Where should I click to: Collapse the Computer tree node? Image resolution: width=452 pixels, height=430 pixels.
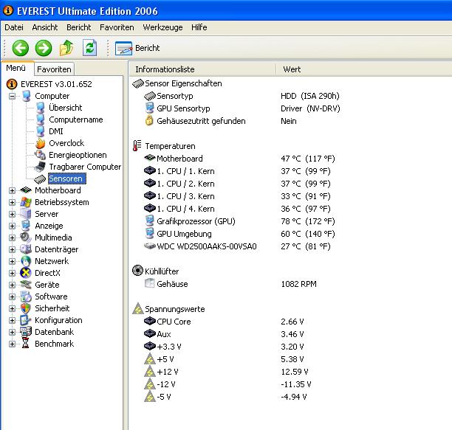(12, 96)
